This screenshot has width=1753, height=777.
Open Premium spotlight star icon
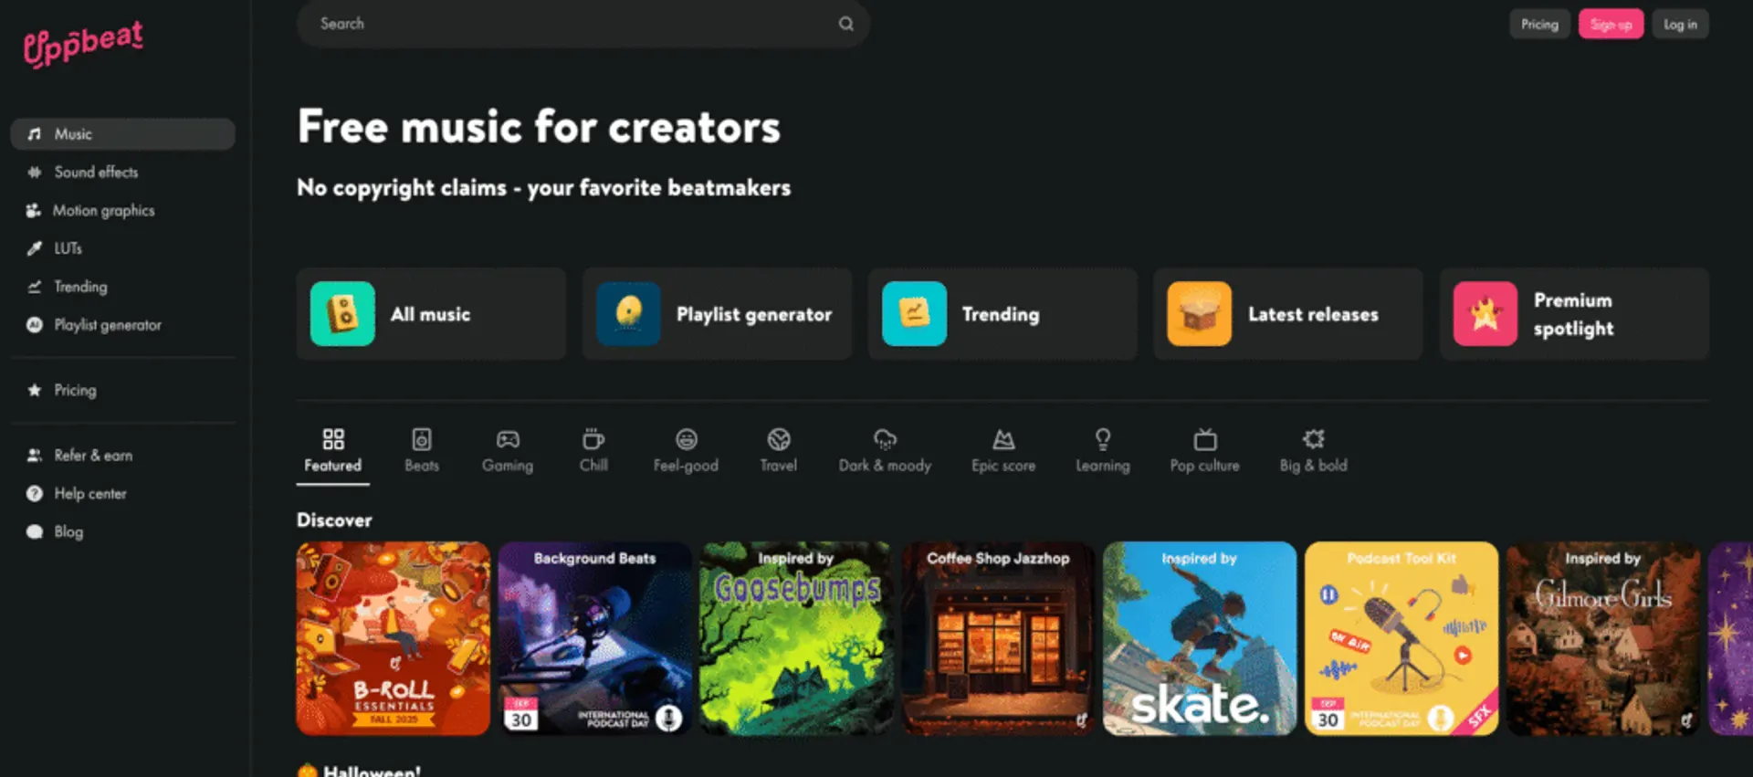point(1485,314)
